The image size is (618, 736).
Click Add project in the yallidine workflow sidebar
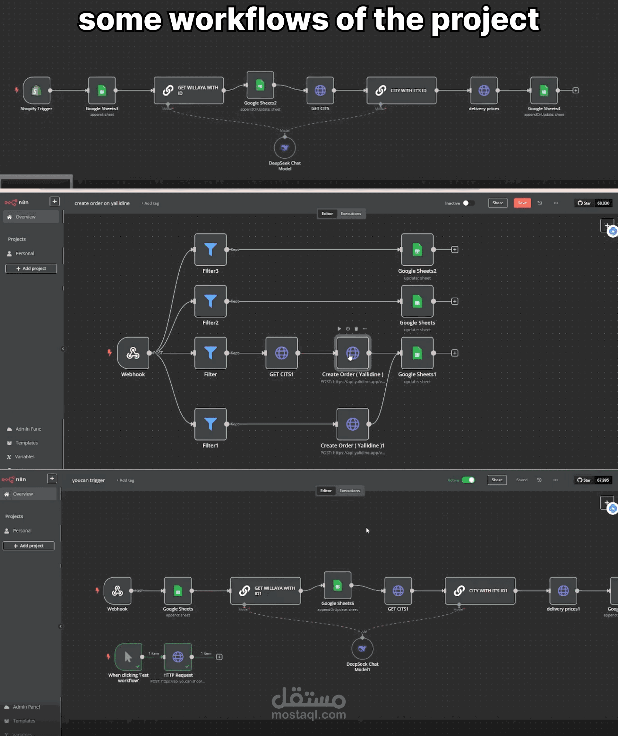click(x=31, y=268)
